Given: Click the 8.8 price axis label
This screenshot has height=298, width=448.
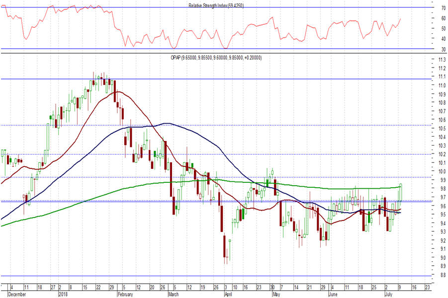Looking at the screenshot, I should click(443, 275).
